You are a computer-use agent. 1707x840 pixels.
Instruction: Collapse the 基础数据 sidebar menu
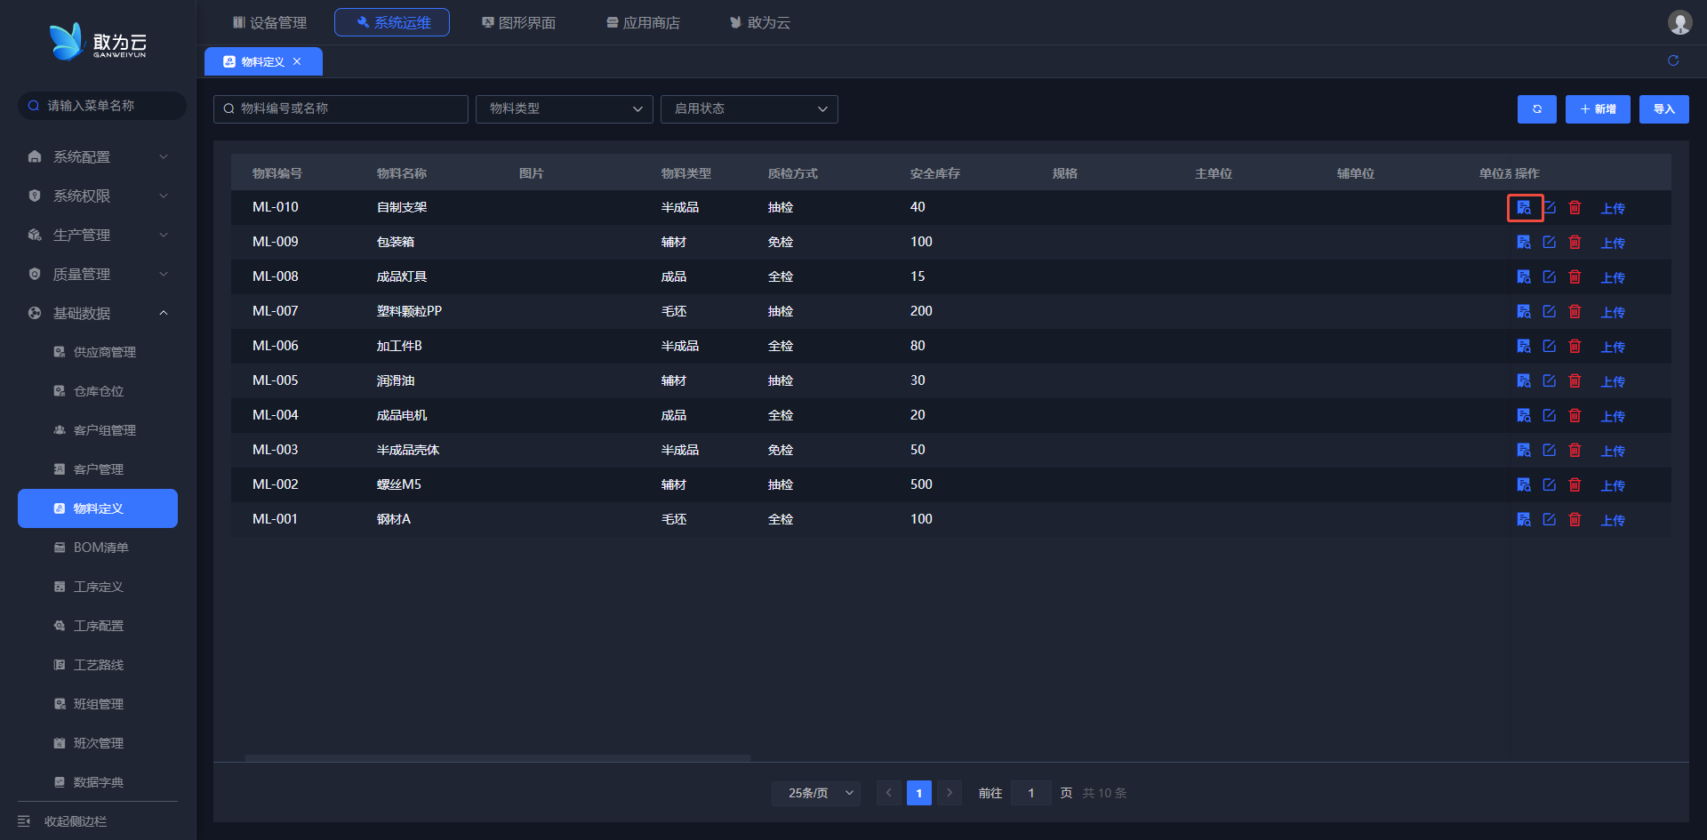98,314
